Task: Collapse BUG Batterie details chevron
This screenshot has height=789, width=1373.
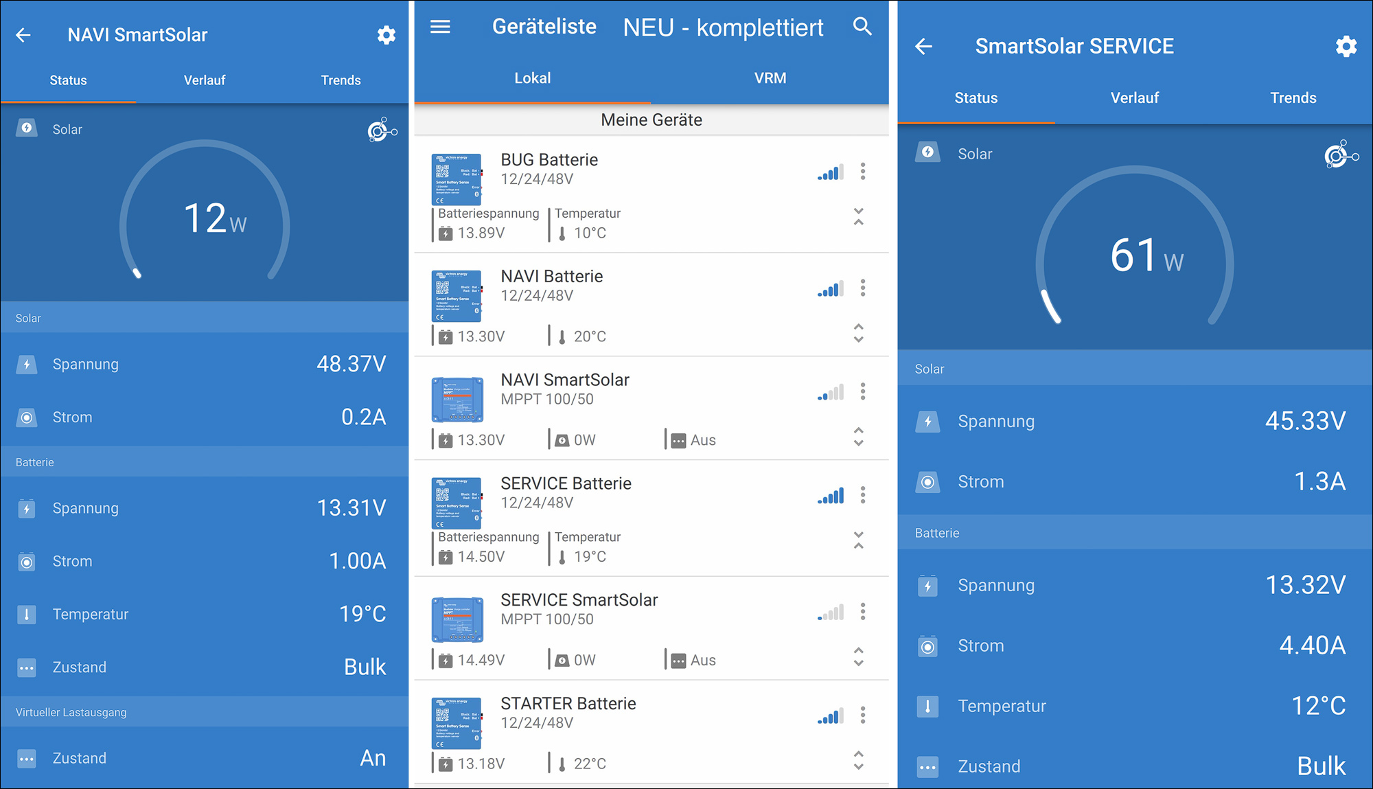Action: click(x=858, y=216)
